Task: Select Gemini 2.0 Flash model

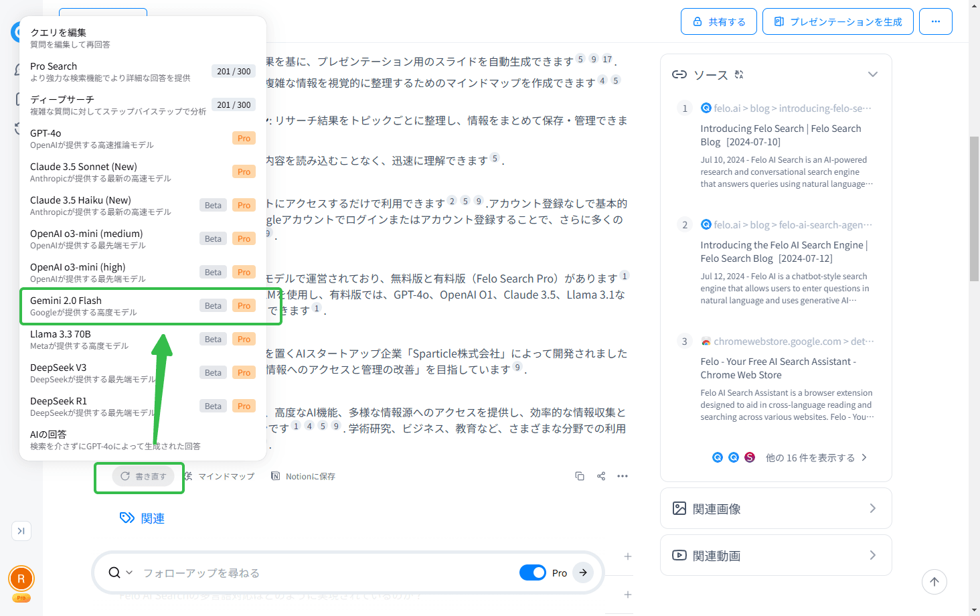Action: [143, 306]
